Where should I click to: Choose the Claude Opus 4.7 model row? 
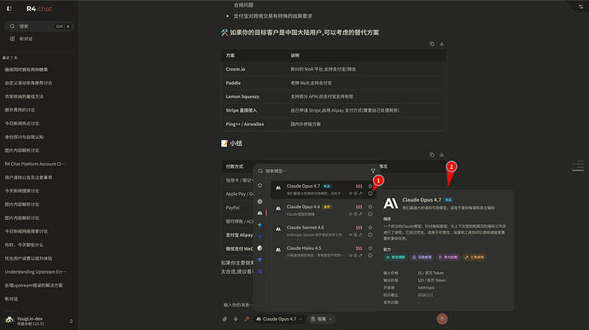tap(324, 189)
